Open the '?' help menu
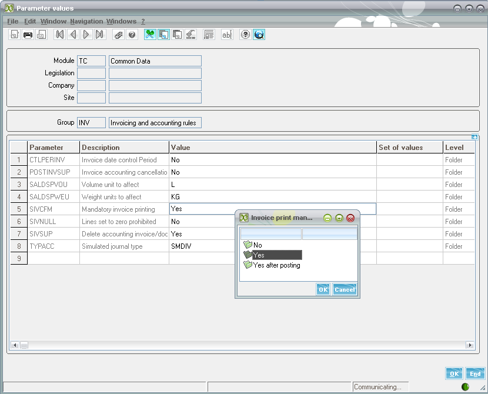This screenshot has height=394, width=488. coord(143,21)
